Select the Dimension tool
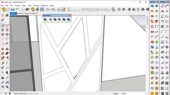This screenshot has width=170, height=95. tap(7, 63)
